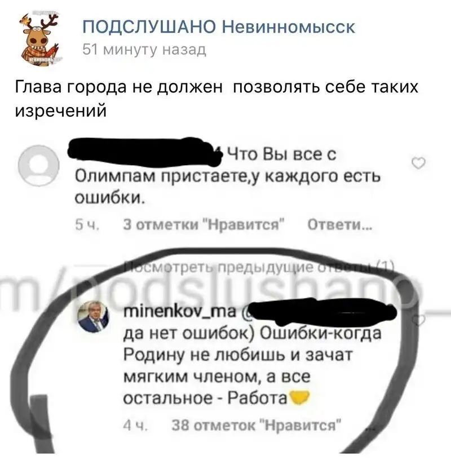View 38 отметок "Нравится" list
This screenshot has width=451, height=460.
[x=256, y=425]
